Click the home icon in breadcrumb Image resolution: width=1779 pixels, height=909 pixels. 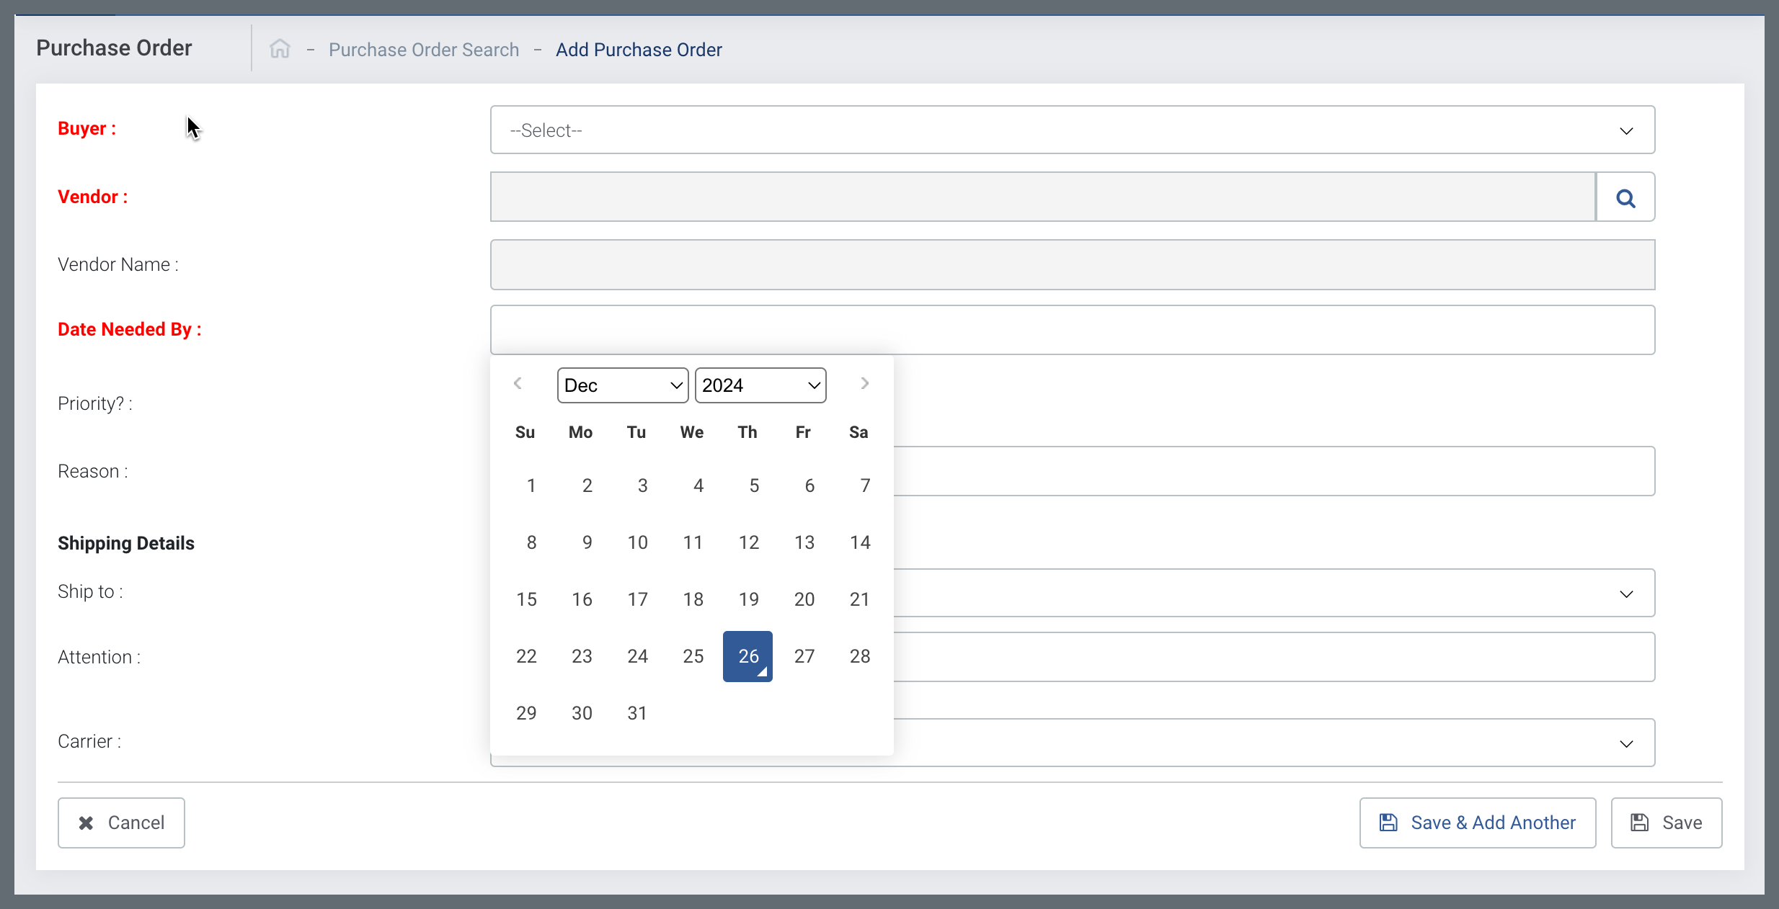click(280, 49)
